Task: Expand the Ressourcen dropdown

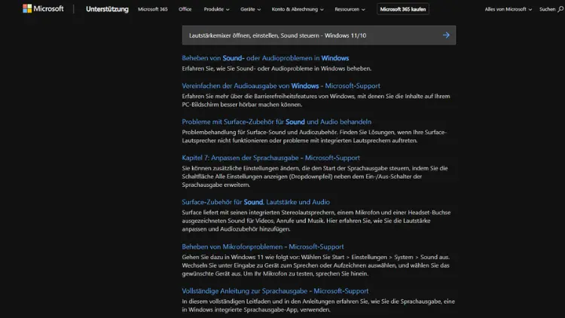Action: 350,9
